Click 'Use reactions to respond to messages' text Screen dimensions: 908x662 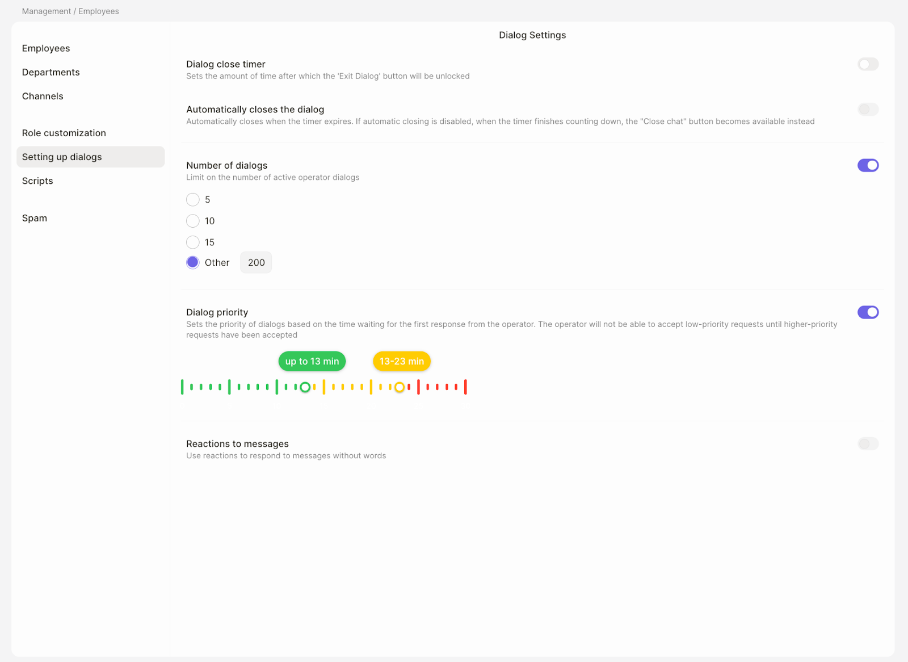pos(286,456)
